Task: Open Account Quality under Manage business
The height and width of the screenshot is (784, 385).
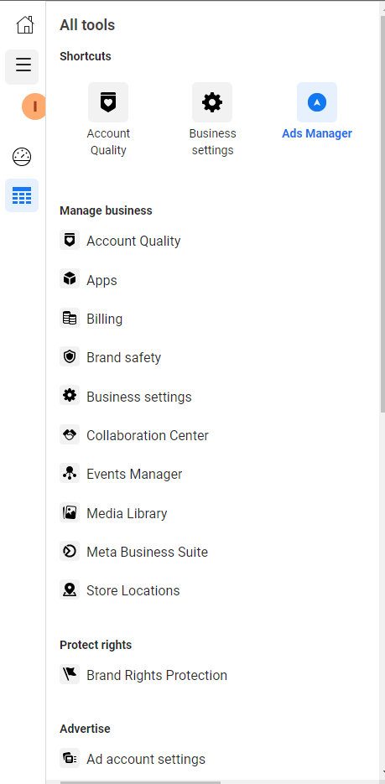Action: pos(120,241)
